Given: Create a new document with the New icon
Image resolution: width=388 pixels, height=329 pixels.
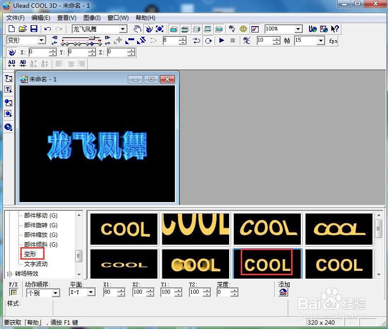Looking at the screenshot, I should 11,29.
